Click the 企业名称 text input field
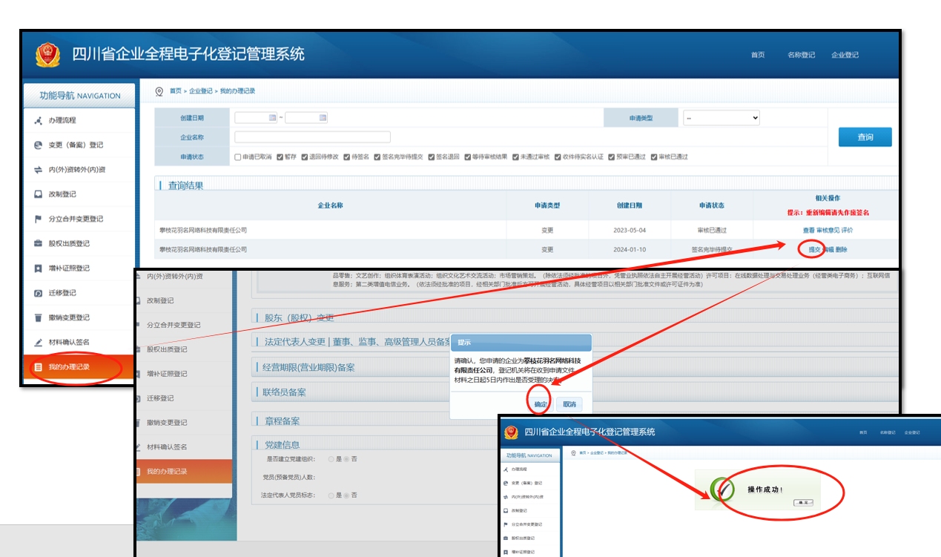Viewport: 941px width, 557px height. click(312, 137)
